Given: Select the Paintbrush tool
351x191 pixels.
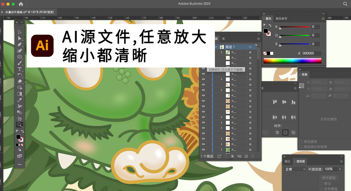Looking at the screenshot, I should 20,63.
